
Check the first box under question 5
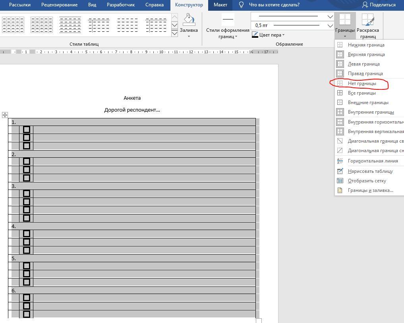coord(27,265)
